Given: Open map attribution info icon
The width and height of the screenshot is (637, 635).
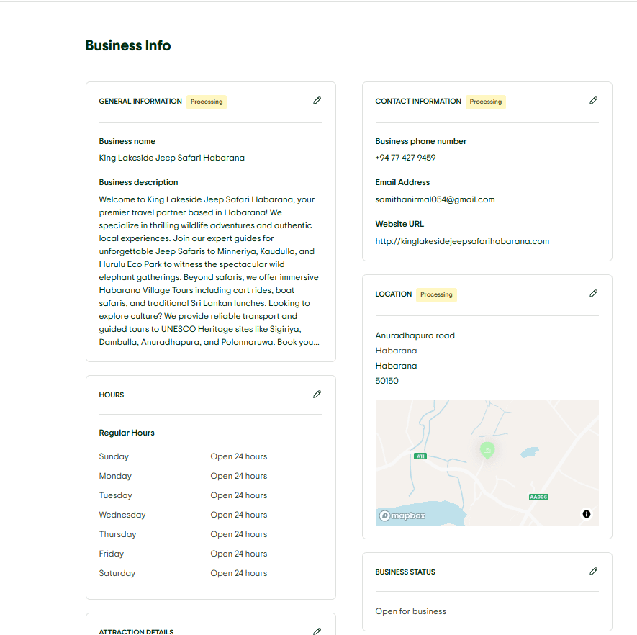Looking at the screenshot, I should [586, 514].
